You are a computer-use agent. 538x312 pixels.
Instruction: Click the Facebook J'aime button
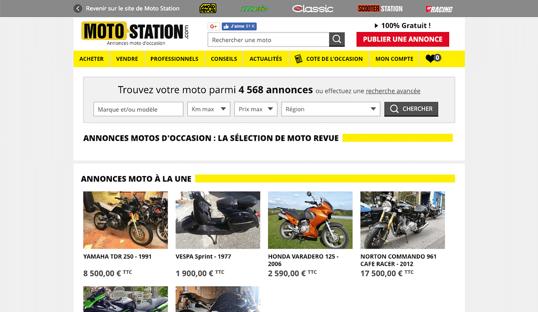239,26
